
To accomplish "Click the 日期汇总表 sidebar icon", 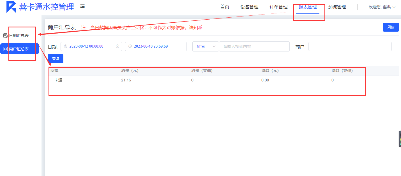I will tap(5, 36).
